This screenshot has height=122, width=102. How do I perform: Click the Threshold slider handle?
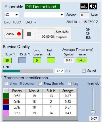pyautogui.click(x=93, y=112)
